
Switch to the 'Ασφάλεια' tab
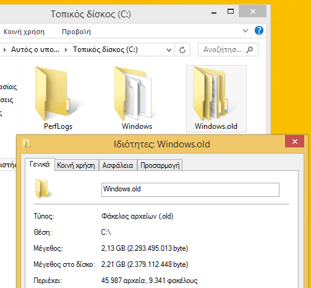117,165
